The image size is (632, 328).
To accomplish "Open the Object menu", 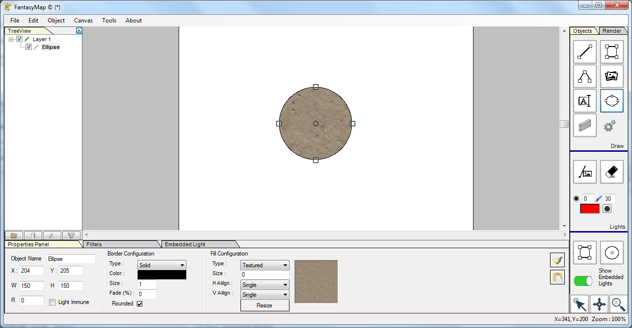I will click(56, 21).
